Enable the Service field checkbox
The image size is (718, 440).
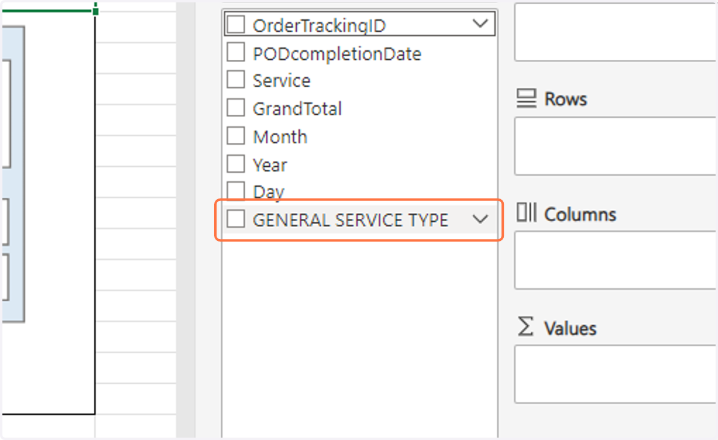236,80
